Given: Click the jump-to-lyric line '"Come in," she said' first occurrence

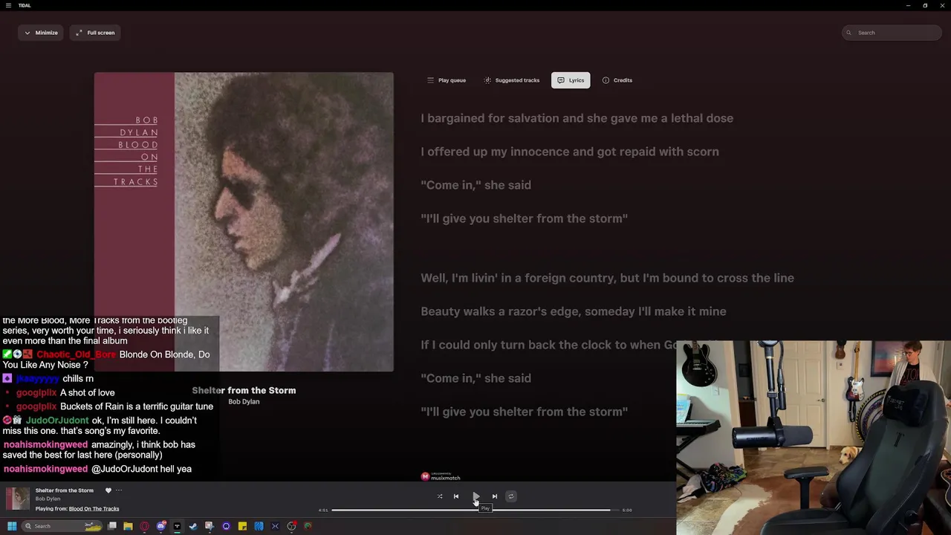Looking at the screenshot, I should click(x=475, y=185).
